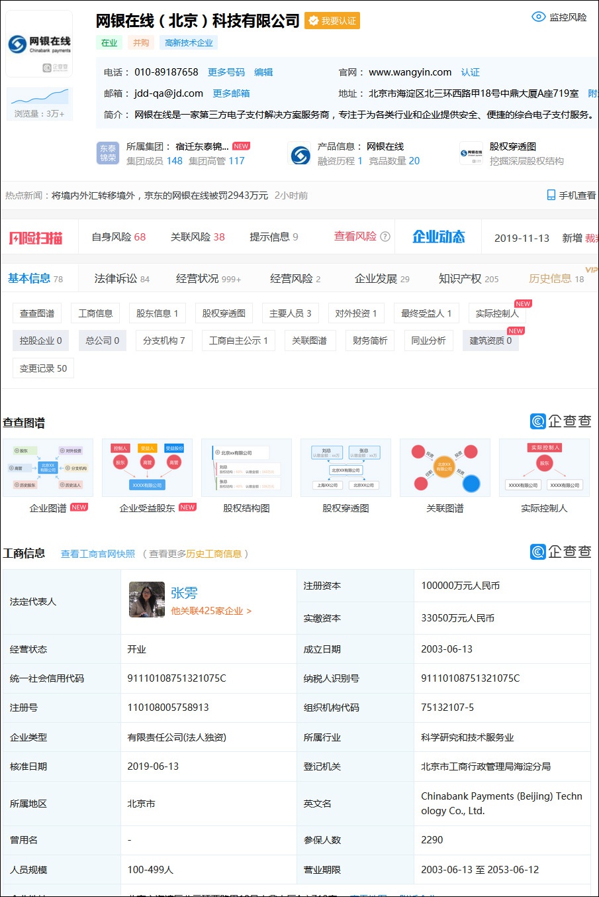Click the 风险扫描 logo
Screen dimensions: 599x897
(x=36, y=237)
